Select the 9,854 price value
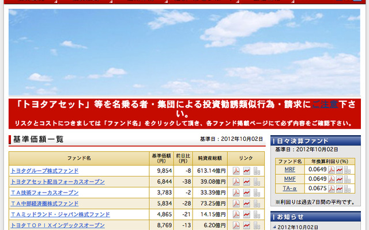The height and width of the screenshot is (230, 369). click(164, 171)
